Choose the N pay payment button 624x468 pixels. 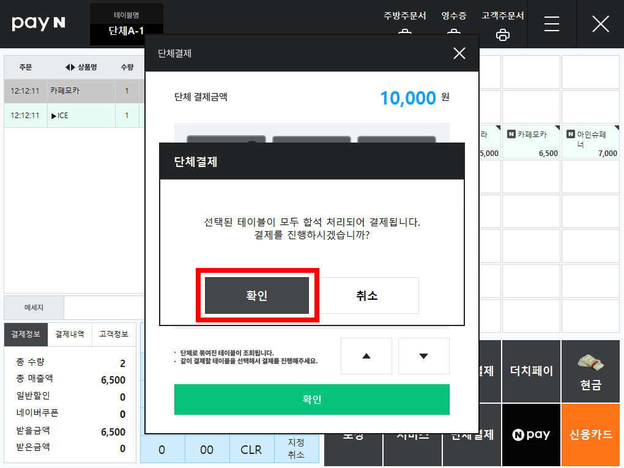coord(531,434)
